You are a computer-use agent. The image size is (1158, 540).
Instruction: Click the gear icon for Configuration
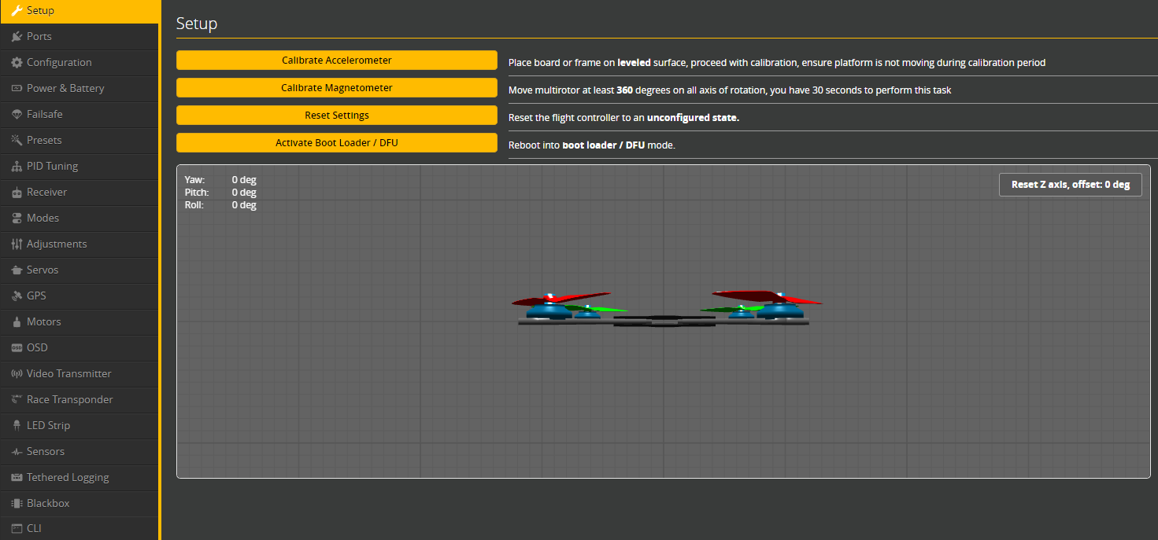tap(17, 63)
